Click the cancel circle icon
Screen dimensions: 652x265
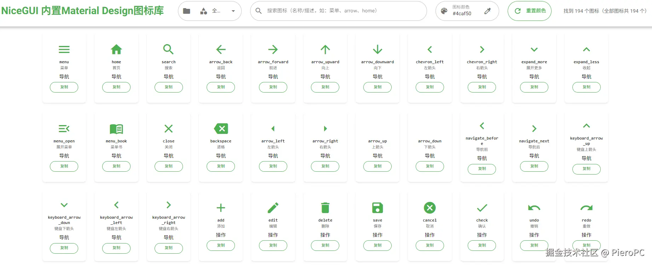[x=430, y=208]
